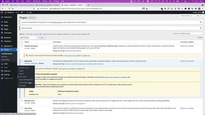This screenshot has height=115, width=205.
Task: Check the Elementor Pro checkbox
Action: tap(22, 101)
